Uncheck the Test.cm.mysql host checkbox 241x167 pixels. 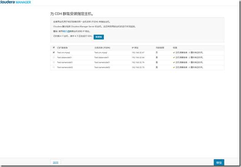(54, 52)
